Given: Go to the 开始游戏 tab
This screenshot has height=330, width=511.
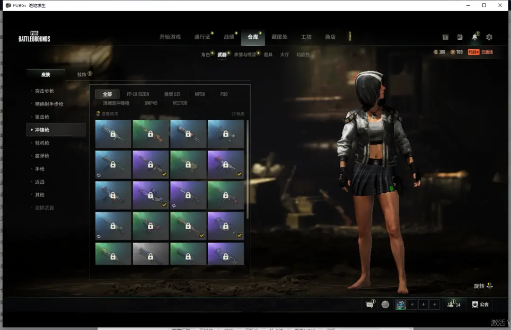Looking at the screenshot, I should point(170,37).
